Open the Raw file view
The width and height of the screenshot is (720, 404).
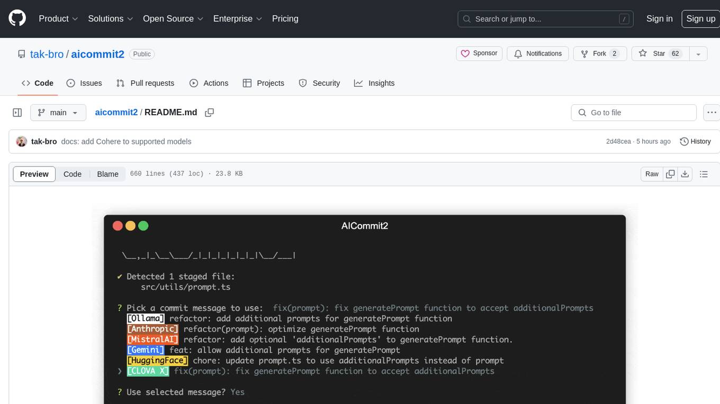pos(652,174)
